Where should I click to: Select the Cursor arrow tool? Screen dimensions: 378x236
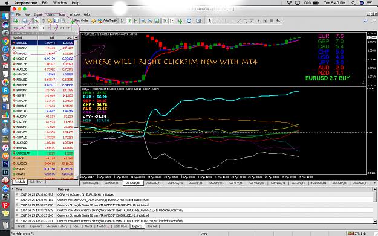(210, 21)
